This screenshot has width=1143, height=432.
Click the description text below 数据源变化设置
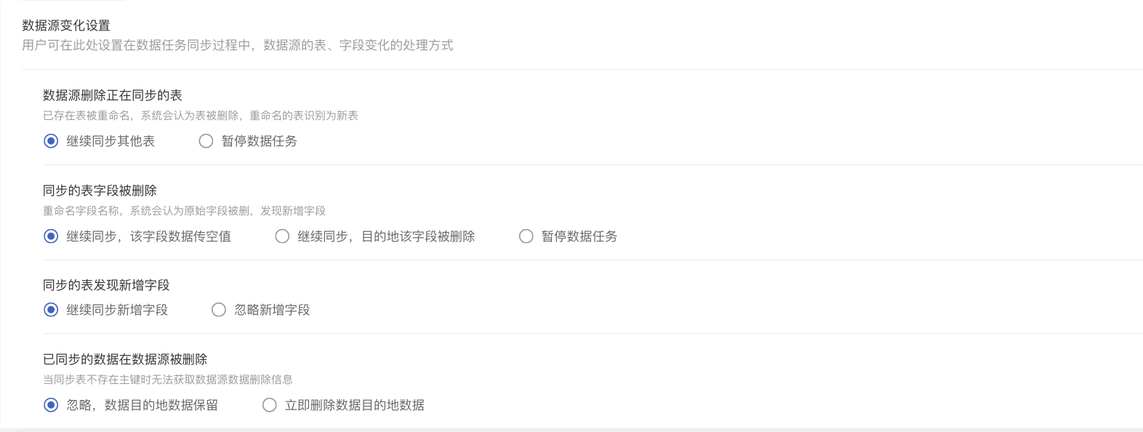[237, 45]
